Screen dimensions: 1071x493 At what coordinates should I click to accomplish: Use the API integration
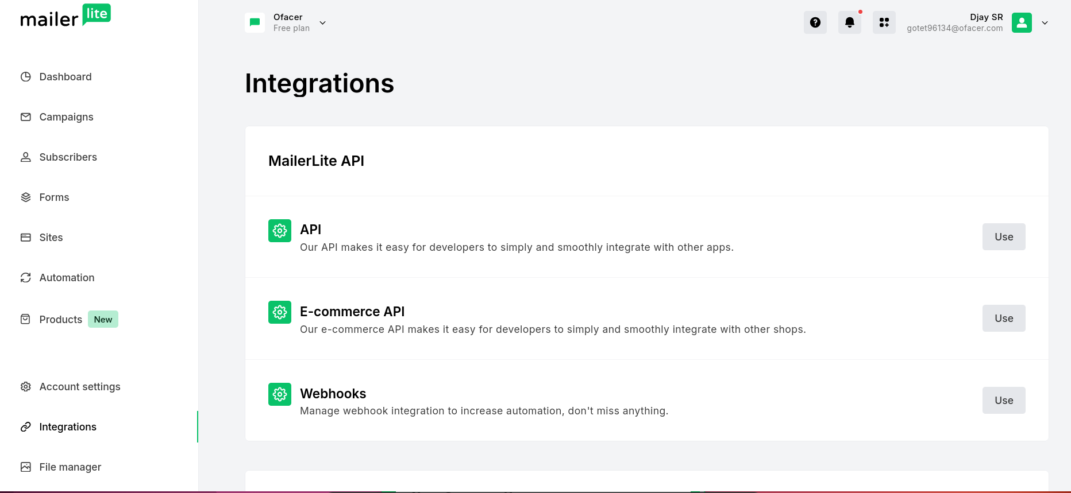1004,236
